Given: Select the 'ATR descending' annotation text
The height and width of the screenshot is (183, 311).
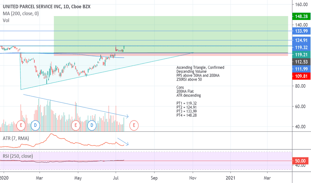Looking at the screenshot, I should pyautogui.click(x=189, y=95).
